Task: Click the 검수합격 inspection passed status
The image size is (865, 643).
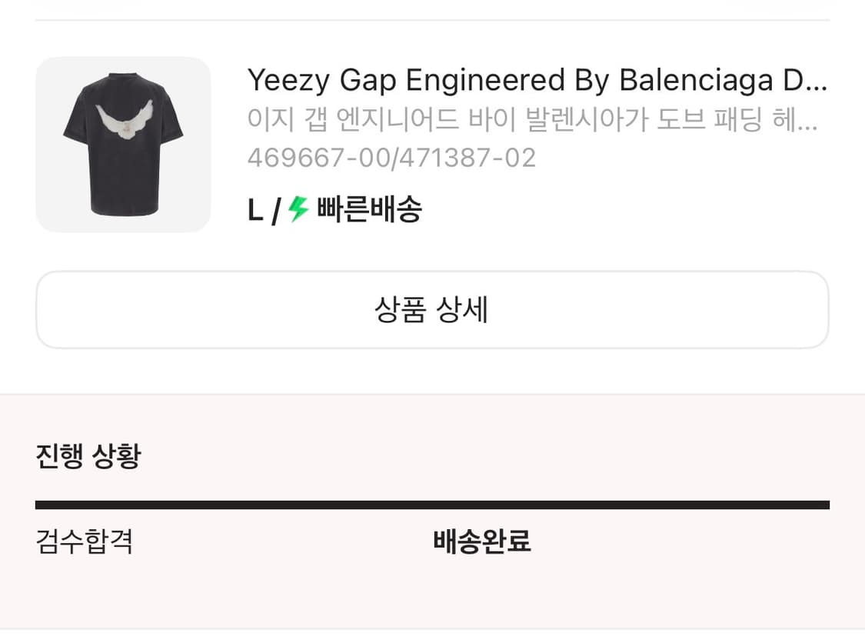Action: [85, 542]
